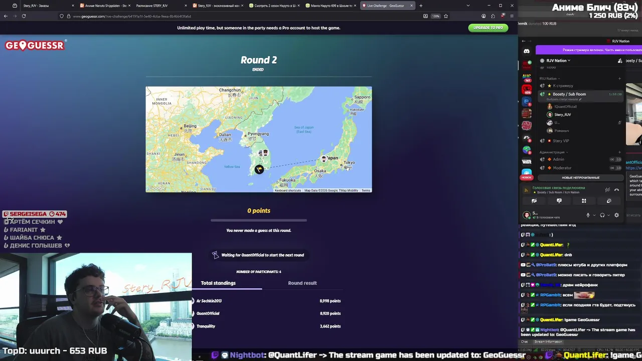Viewport: 642px width, 361px height.
Task: Bookmark this page with the star icon
Action: pyautogui.click(x=445, y=16)
